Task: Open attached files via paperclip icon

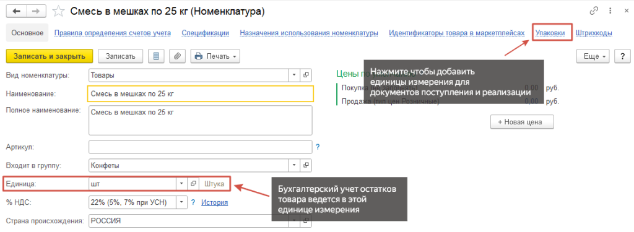Action: 177,56
